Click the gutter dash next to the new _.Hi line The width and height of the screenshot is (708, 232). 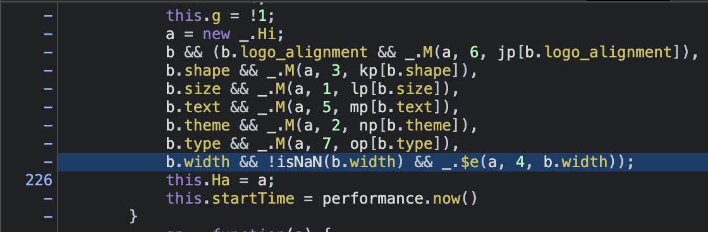tap(48, 34)
